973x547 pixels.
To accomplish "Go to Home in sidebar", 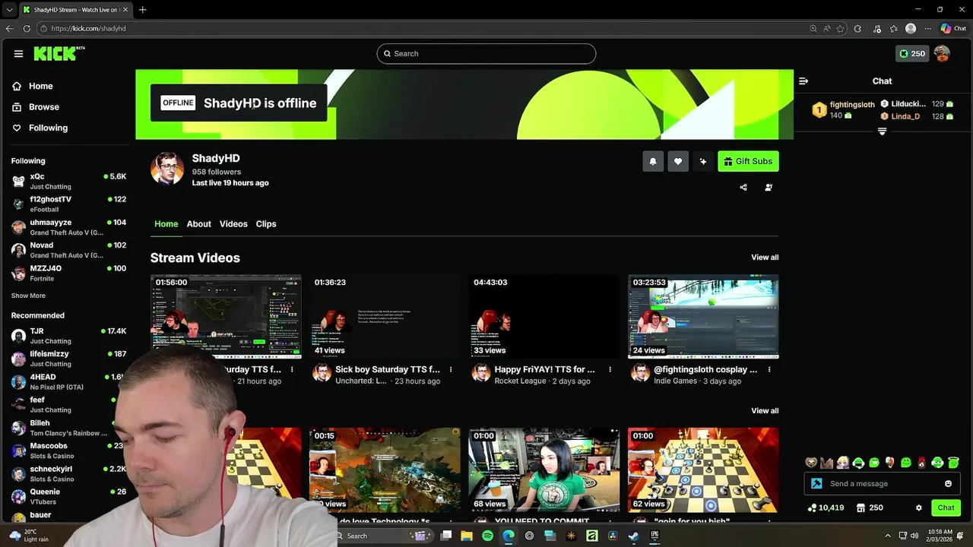I will pyautogui.click(x=32, y=86).
